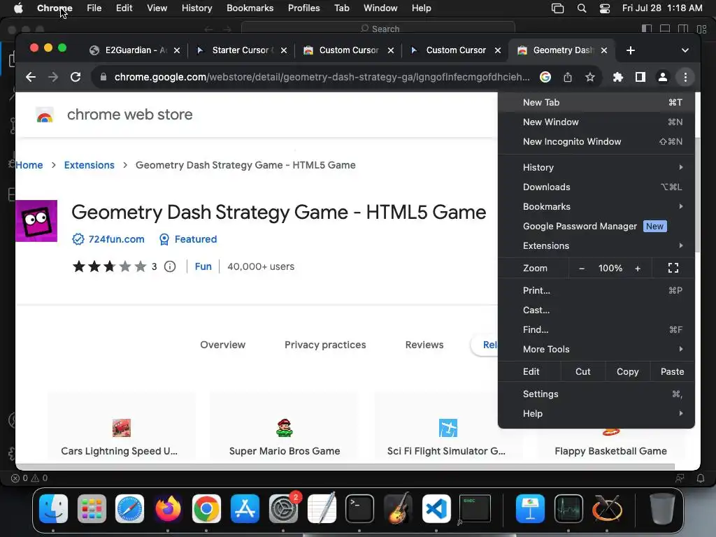Expand the History submenu
Image resolution: width=716 pixels, height=537 pixels.
tap(596, 168)
